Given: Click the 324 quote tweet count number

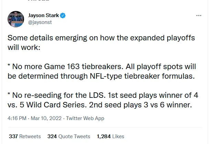Looking at the screenshot, I should pos(52,136).
